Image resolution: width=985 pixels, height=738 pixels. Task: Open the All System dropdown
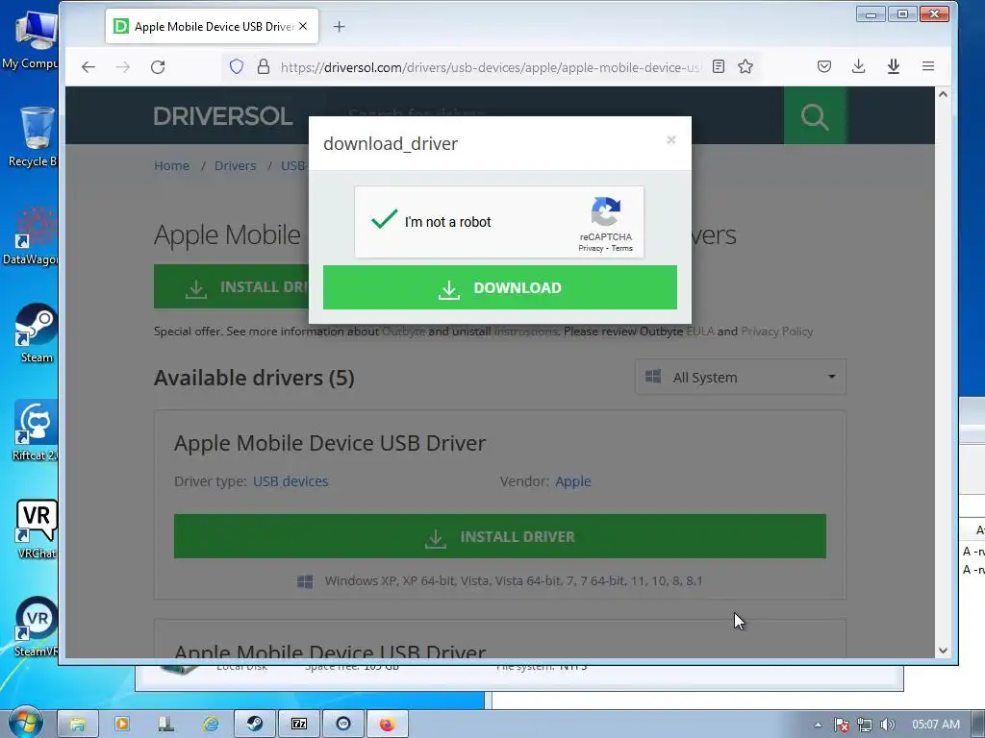coord(741,377)
